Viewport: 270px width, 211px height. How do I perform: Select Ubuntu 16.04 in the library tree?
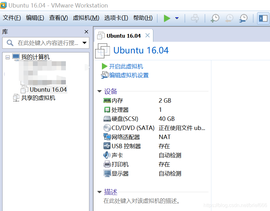(48, 89)
